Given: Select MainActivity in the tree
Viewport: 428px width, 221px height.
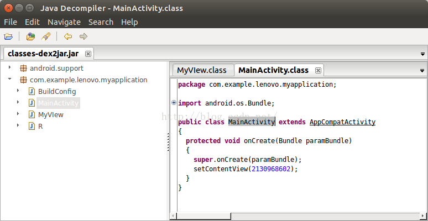Looking at the screenshot, I should pos(58,103).
